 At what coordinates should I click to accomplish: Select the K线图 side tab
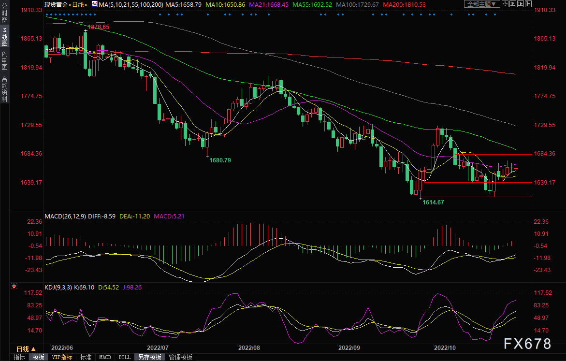coord(4,37)
